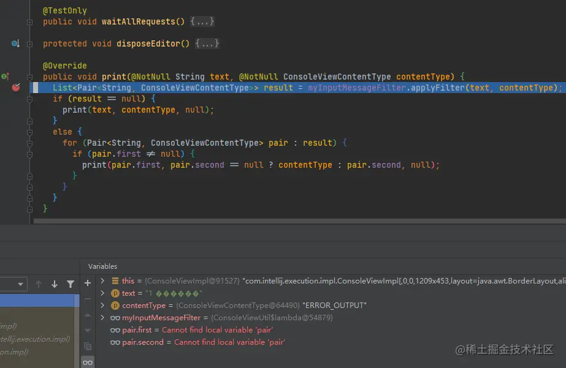Select the pair.second watch row

coord(331,342)
